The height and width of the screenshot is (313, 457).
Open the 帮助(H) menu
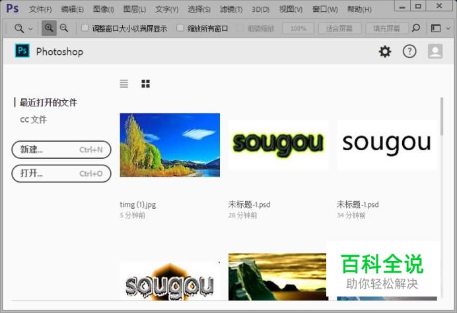(359, 10)
